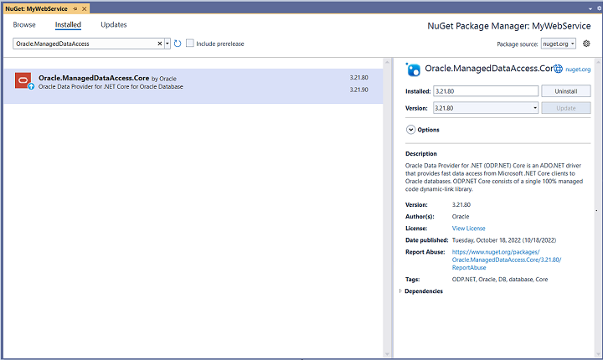Viewport: 603px width, 360px height.
Task: Click the Author(s) value 'Oracle'
Action: pyautogui.click(x=461, y=217)
